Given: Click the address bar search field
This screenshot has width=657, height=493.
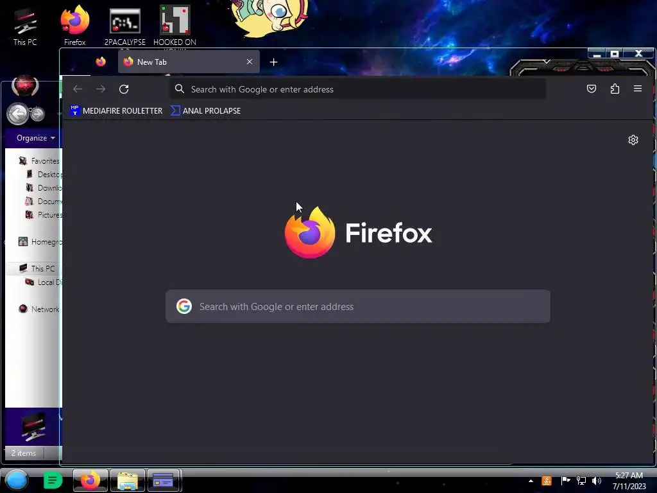Looking at the screenshot, I should (357, 89).
